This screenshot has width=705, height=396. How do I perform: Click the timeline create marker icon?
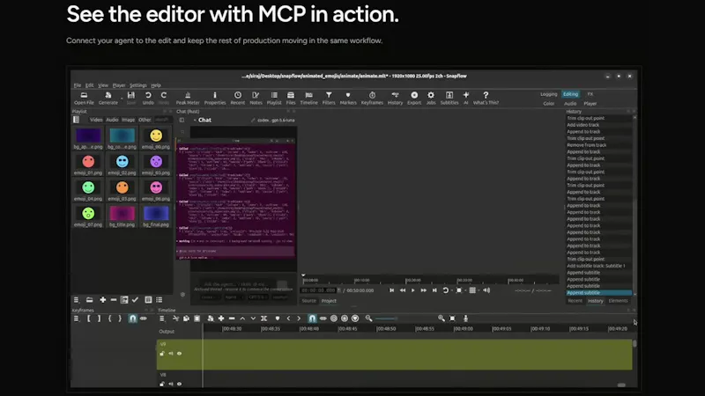point(278,319)
